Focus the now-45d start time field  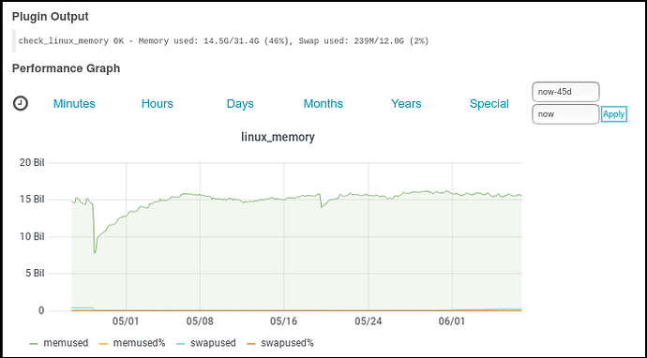[565, 92]
